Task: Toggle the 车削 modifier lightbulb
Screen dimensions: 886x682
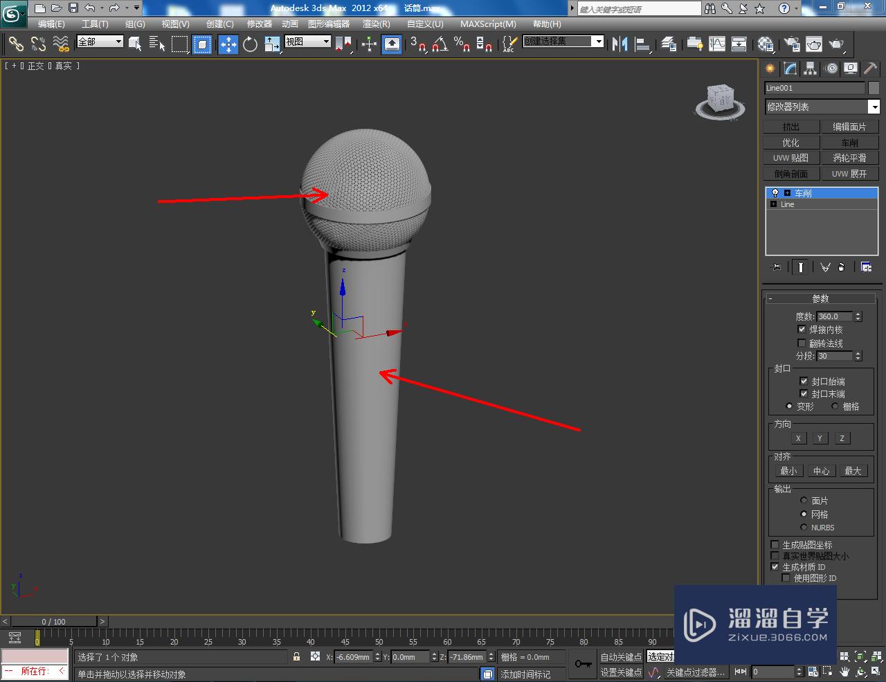Action: click(x=775, y=193)
